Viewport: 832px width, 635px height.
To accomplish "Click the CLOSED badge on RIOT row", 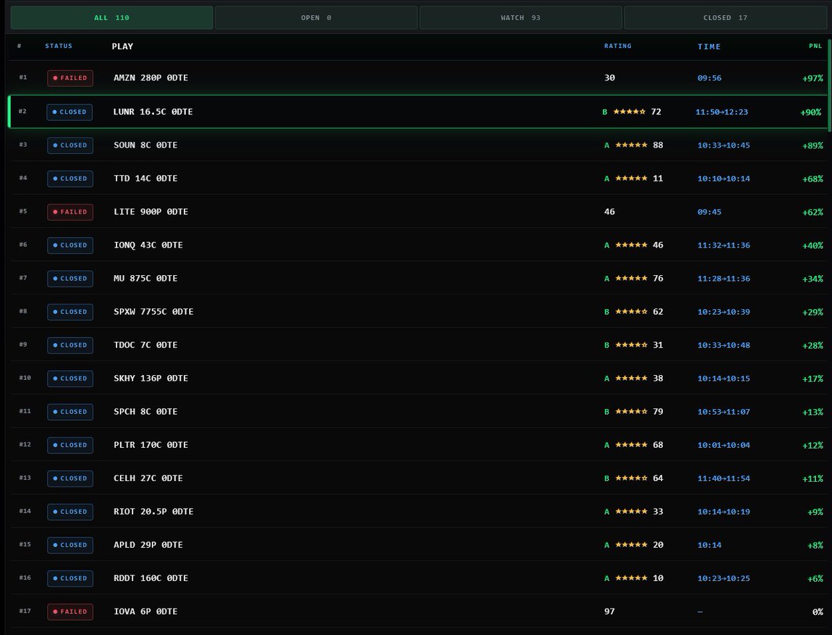I will [70, 511].
